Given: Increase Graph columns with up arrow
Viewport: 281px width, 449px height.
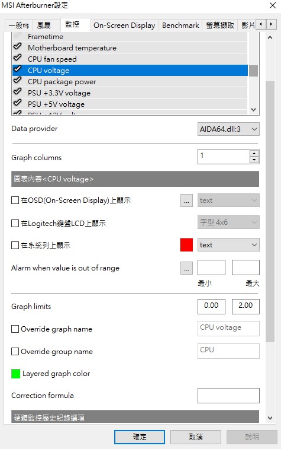Looking at the screenshot, I should [x=254, y=153].
